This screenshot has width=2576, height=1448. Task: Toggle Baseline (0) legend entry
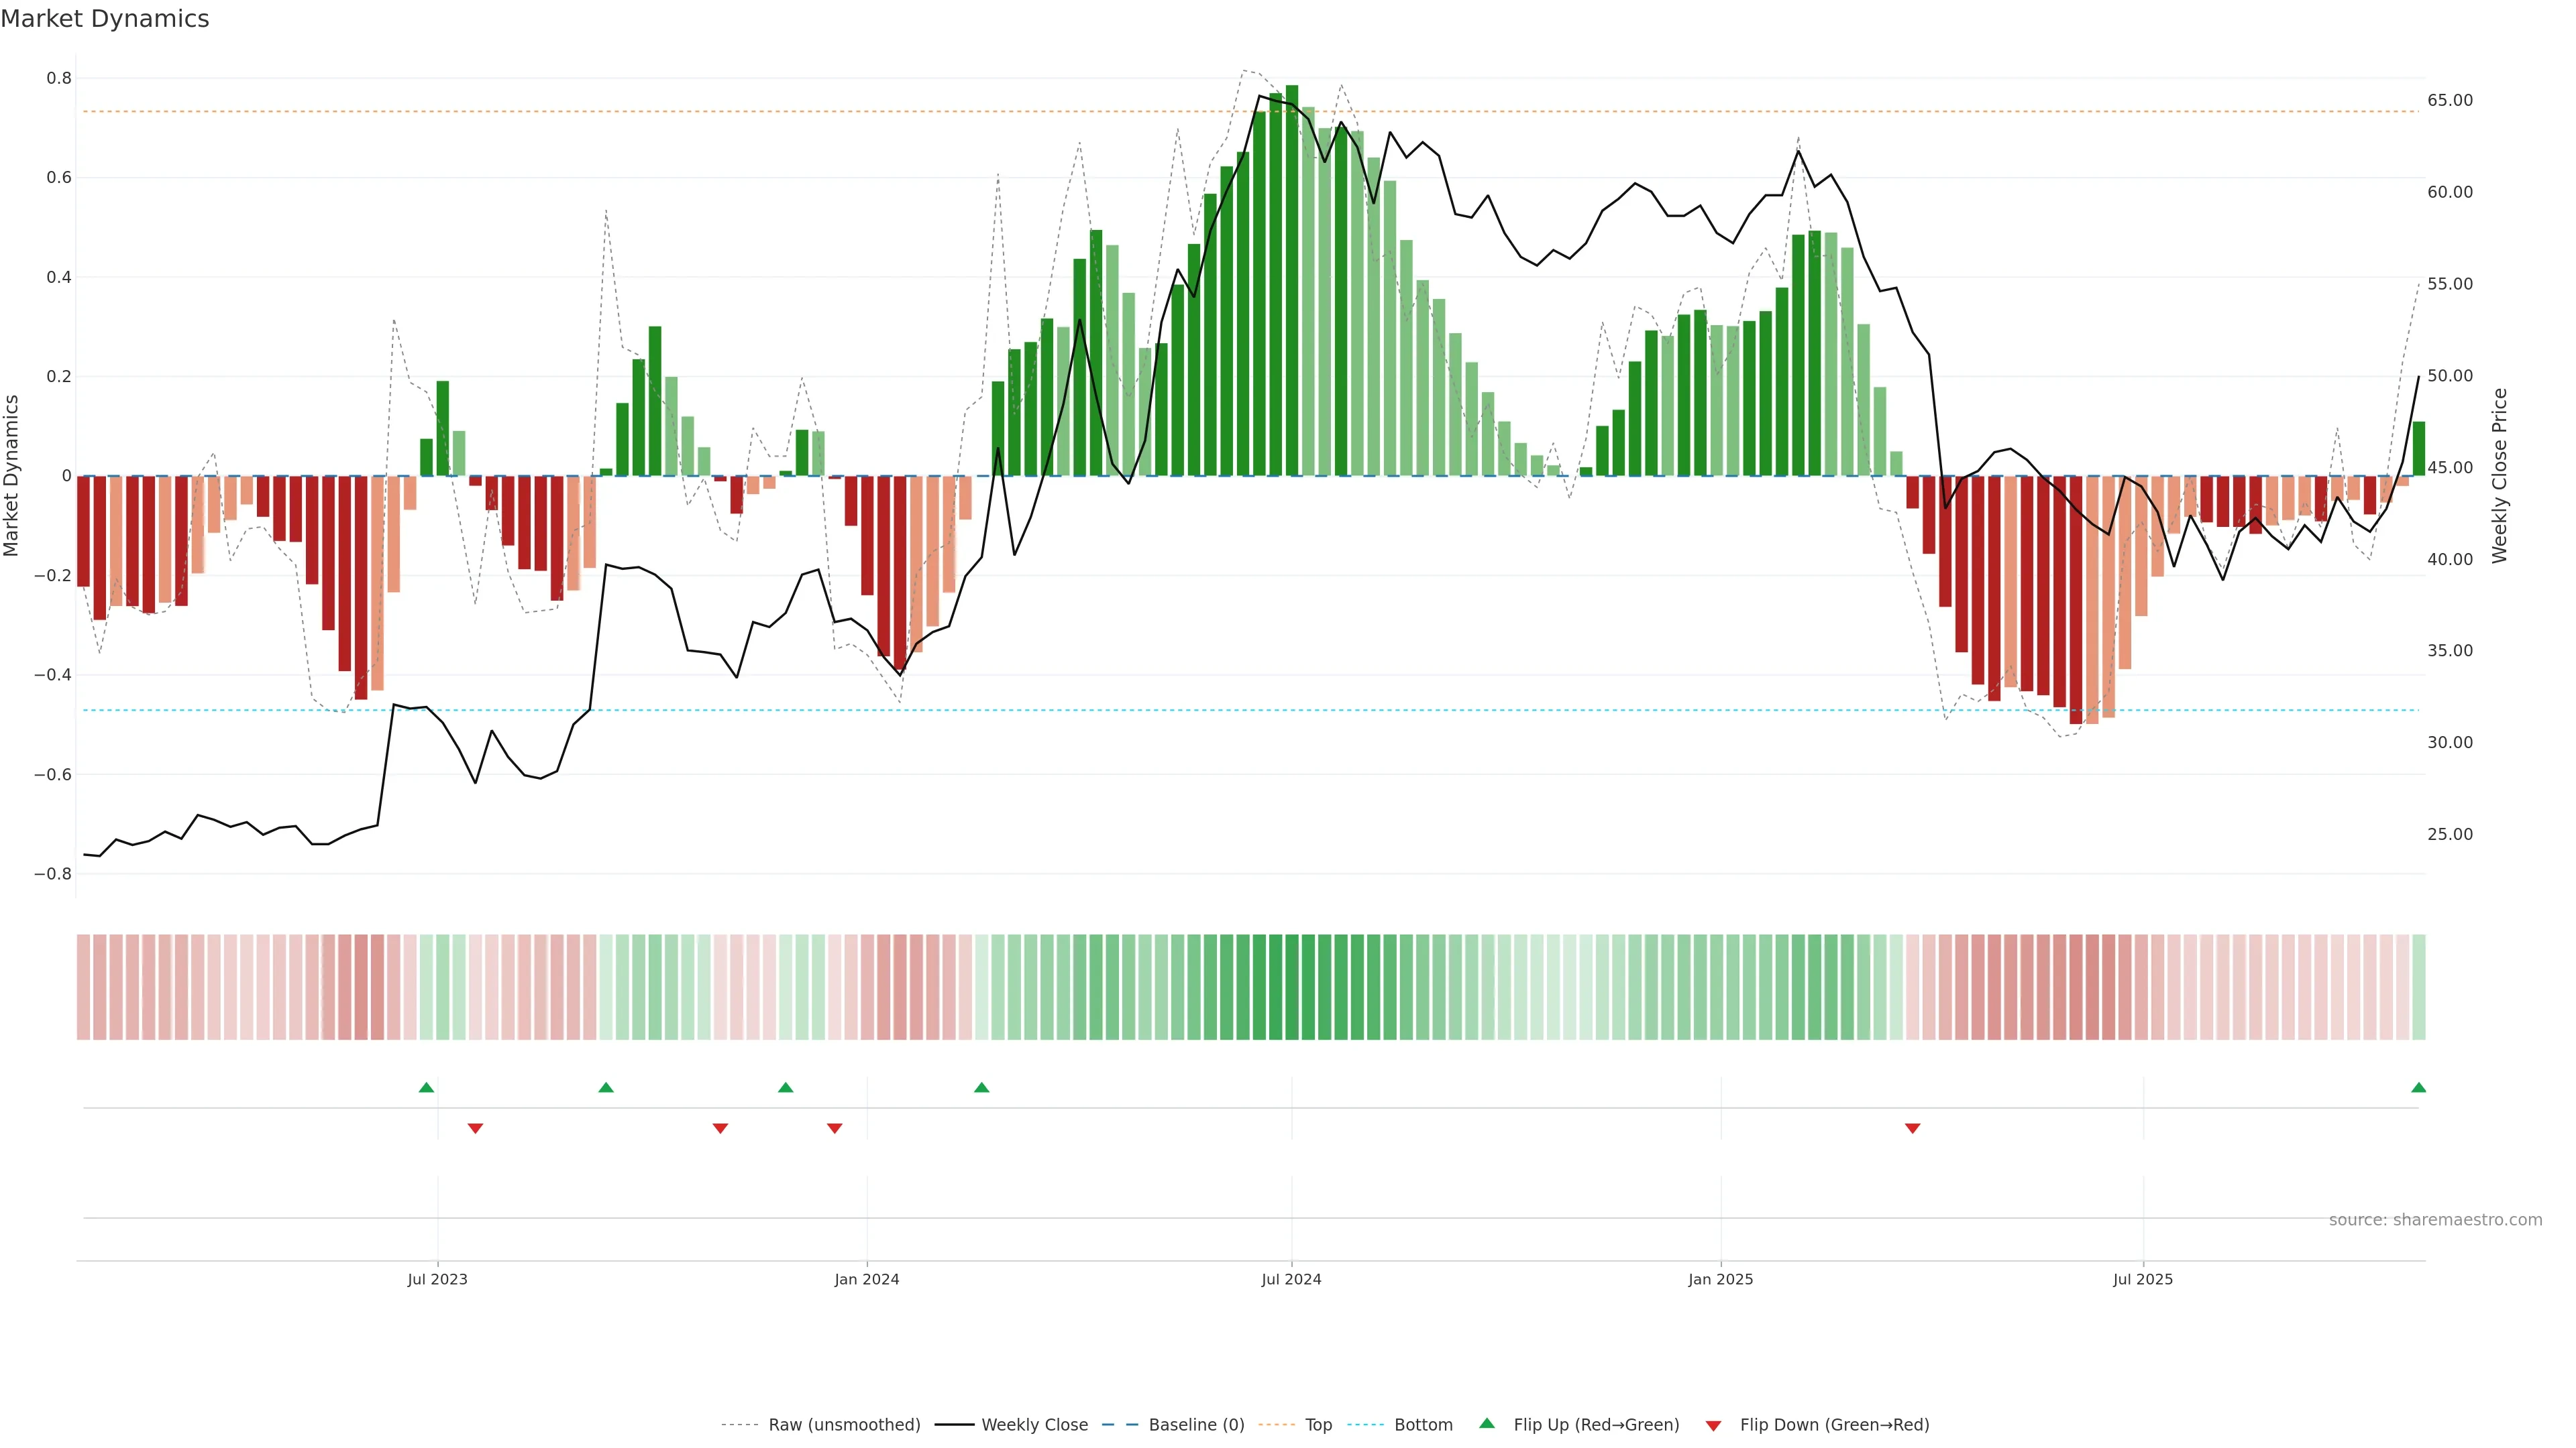(1196, 1424)
